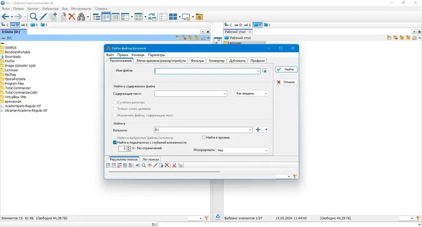Switch to the 'Лог поиска' tab
Image resolution: width=422 pixels, height=227 pixels.
click(x=150, y=159)
